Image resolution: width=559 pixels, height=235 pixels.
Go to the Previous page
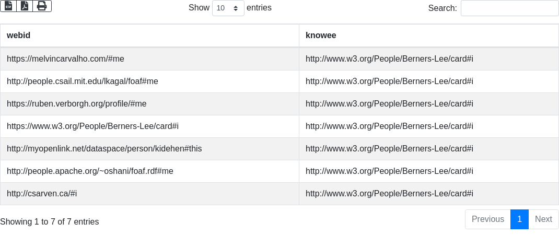[487, 219]
